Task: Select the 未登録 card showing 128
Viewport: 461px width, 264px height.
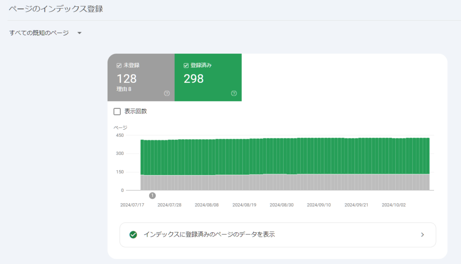Action: pos(141,77)
